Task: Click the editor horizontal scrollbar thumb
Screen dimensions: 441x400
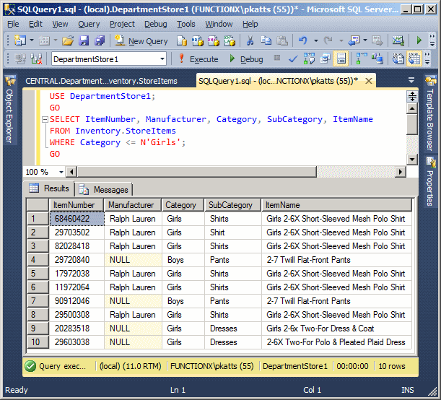Action: 196,172
